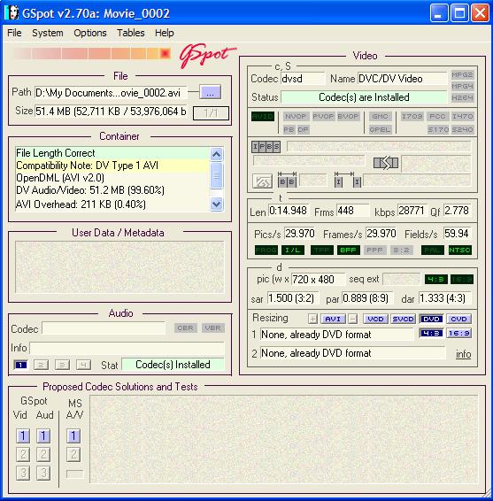This screenshot has width=493, height=501.
Task: Click the NTSC indicator
Action: pos(459,250)
